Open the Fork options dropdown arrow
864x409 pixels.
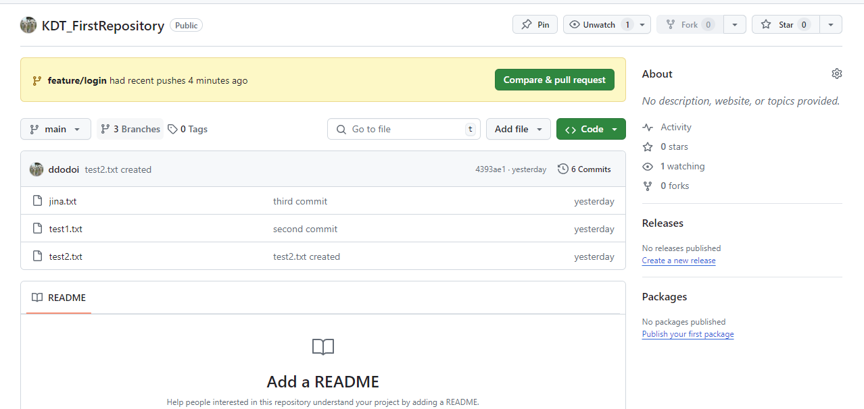(x=734, y=24)
